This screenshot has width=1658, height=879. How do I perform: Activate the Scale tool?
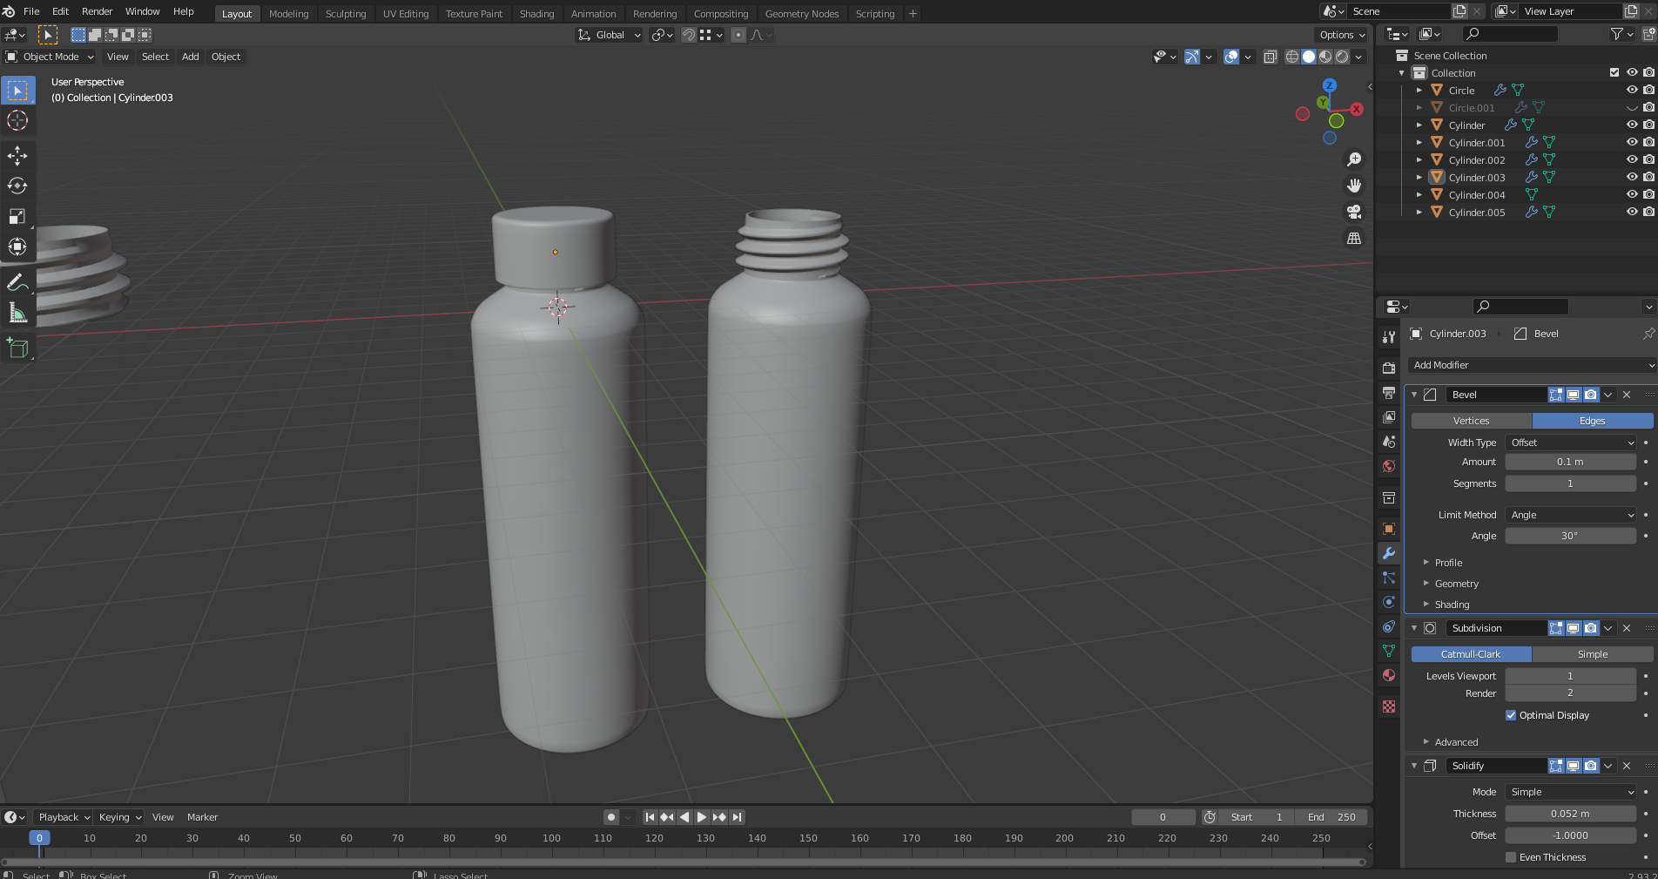pyautogui.click(x=17, y=216)
